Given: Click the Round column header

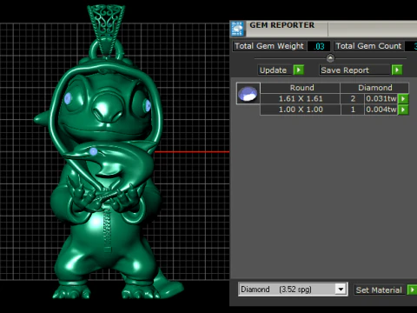Looking at the screenshot, I should point(301,88).
